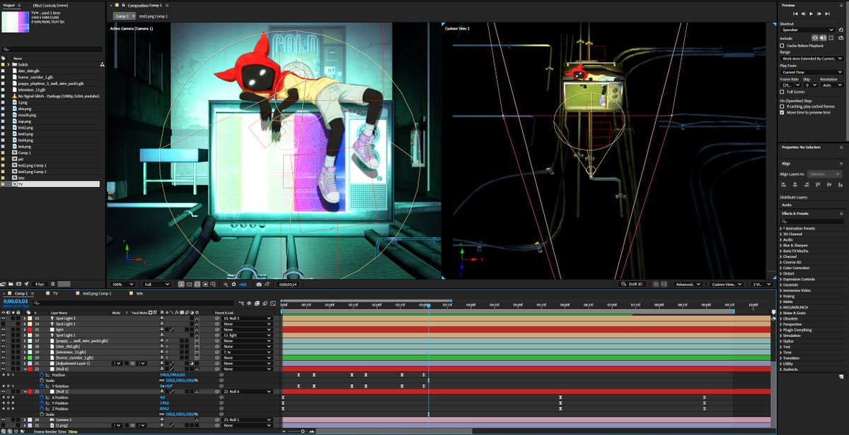Open the Effect Controls tab
Image resolution: width=849 pixels, height=435 pixels.
pyautogui.click(x=49, y=5)
